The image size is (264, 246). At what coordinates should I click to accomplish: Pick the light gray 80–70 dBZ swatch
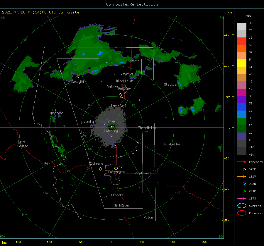point(242,27)
